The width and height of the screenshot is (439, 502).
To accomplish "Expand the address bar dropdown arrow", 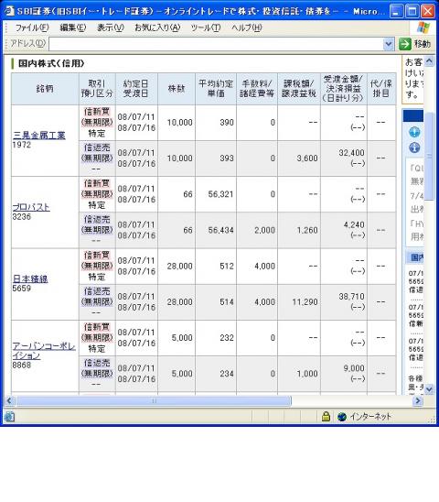I will tap(389, 44).
